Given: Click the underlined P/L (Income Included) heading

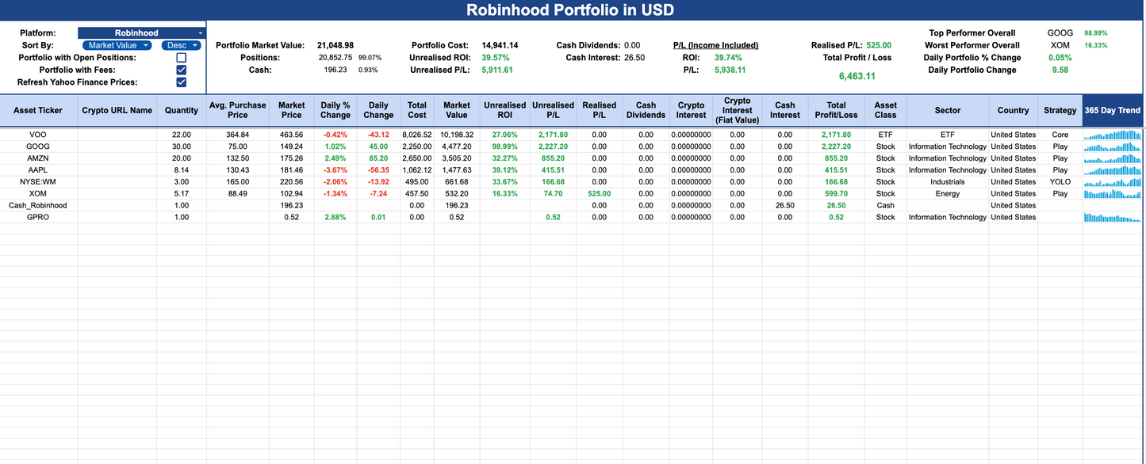Looking at the screenshot, I should pos(715,45).
